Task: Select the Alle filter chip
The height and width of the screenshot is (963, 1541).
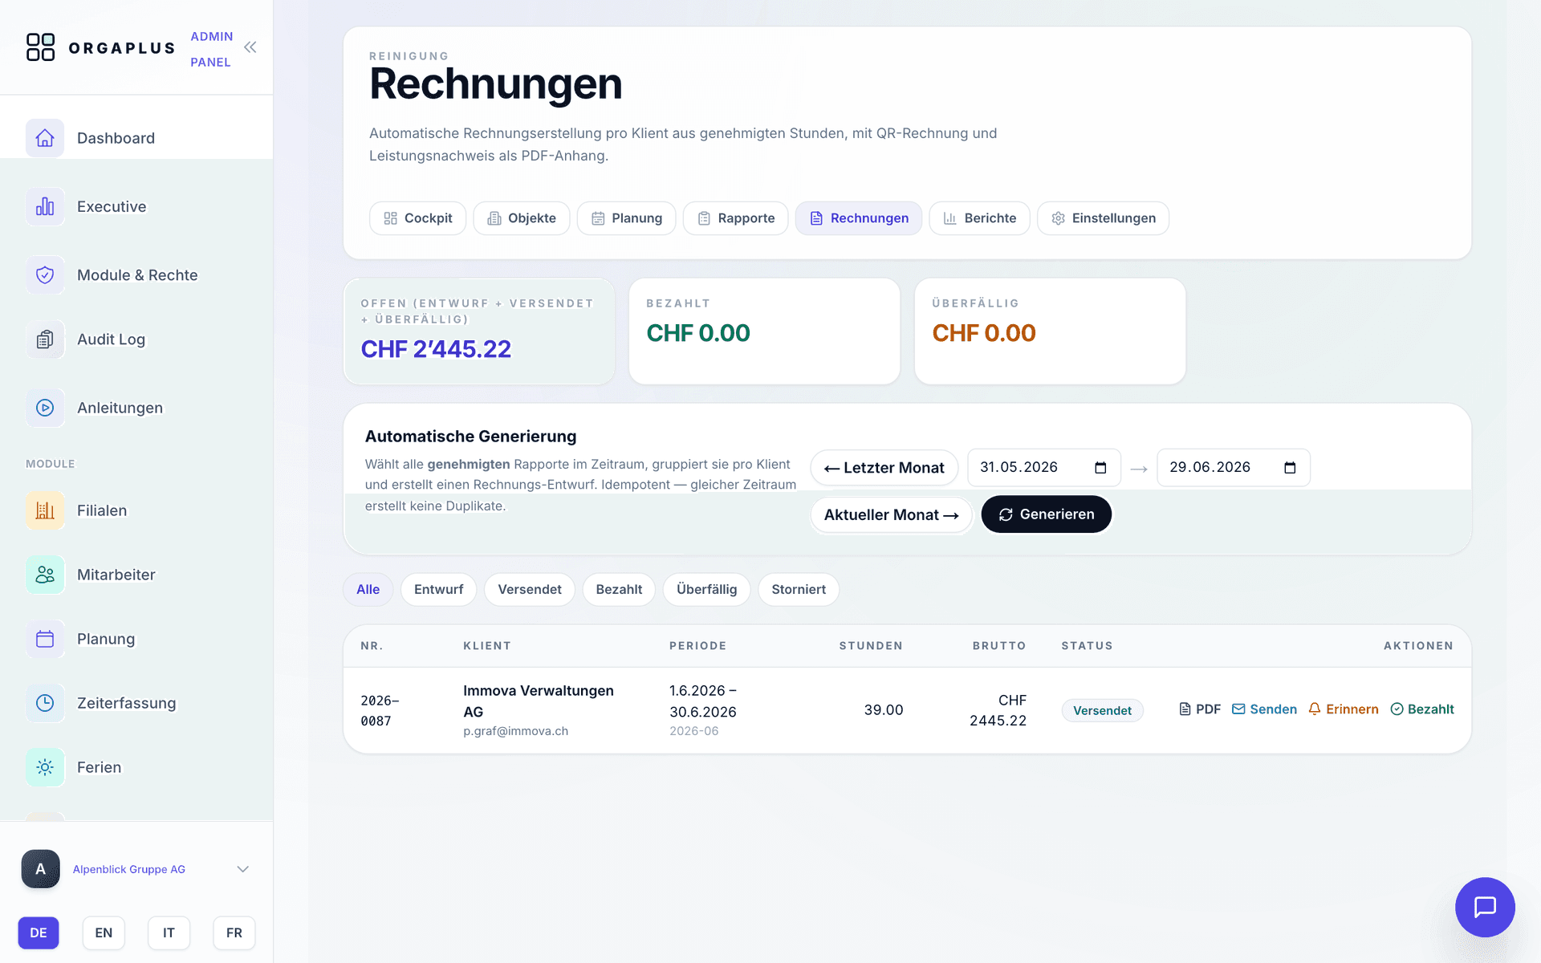Action: (x=368, y=590)
